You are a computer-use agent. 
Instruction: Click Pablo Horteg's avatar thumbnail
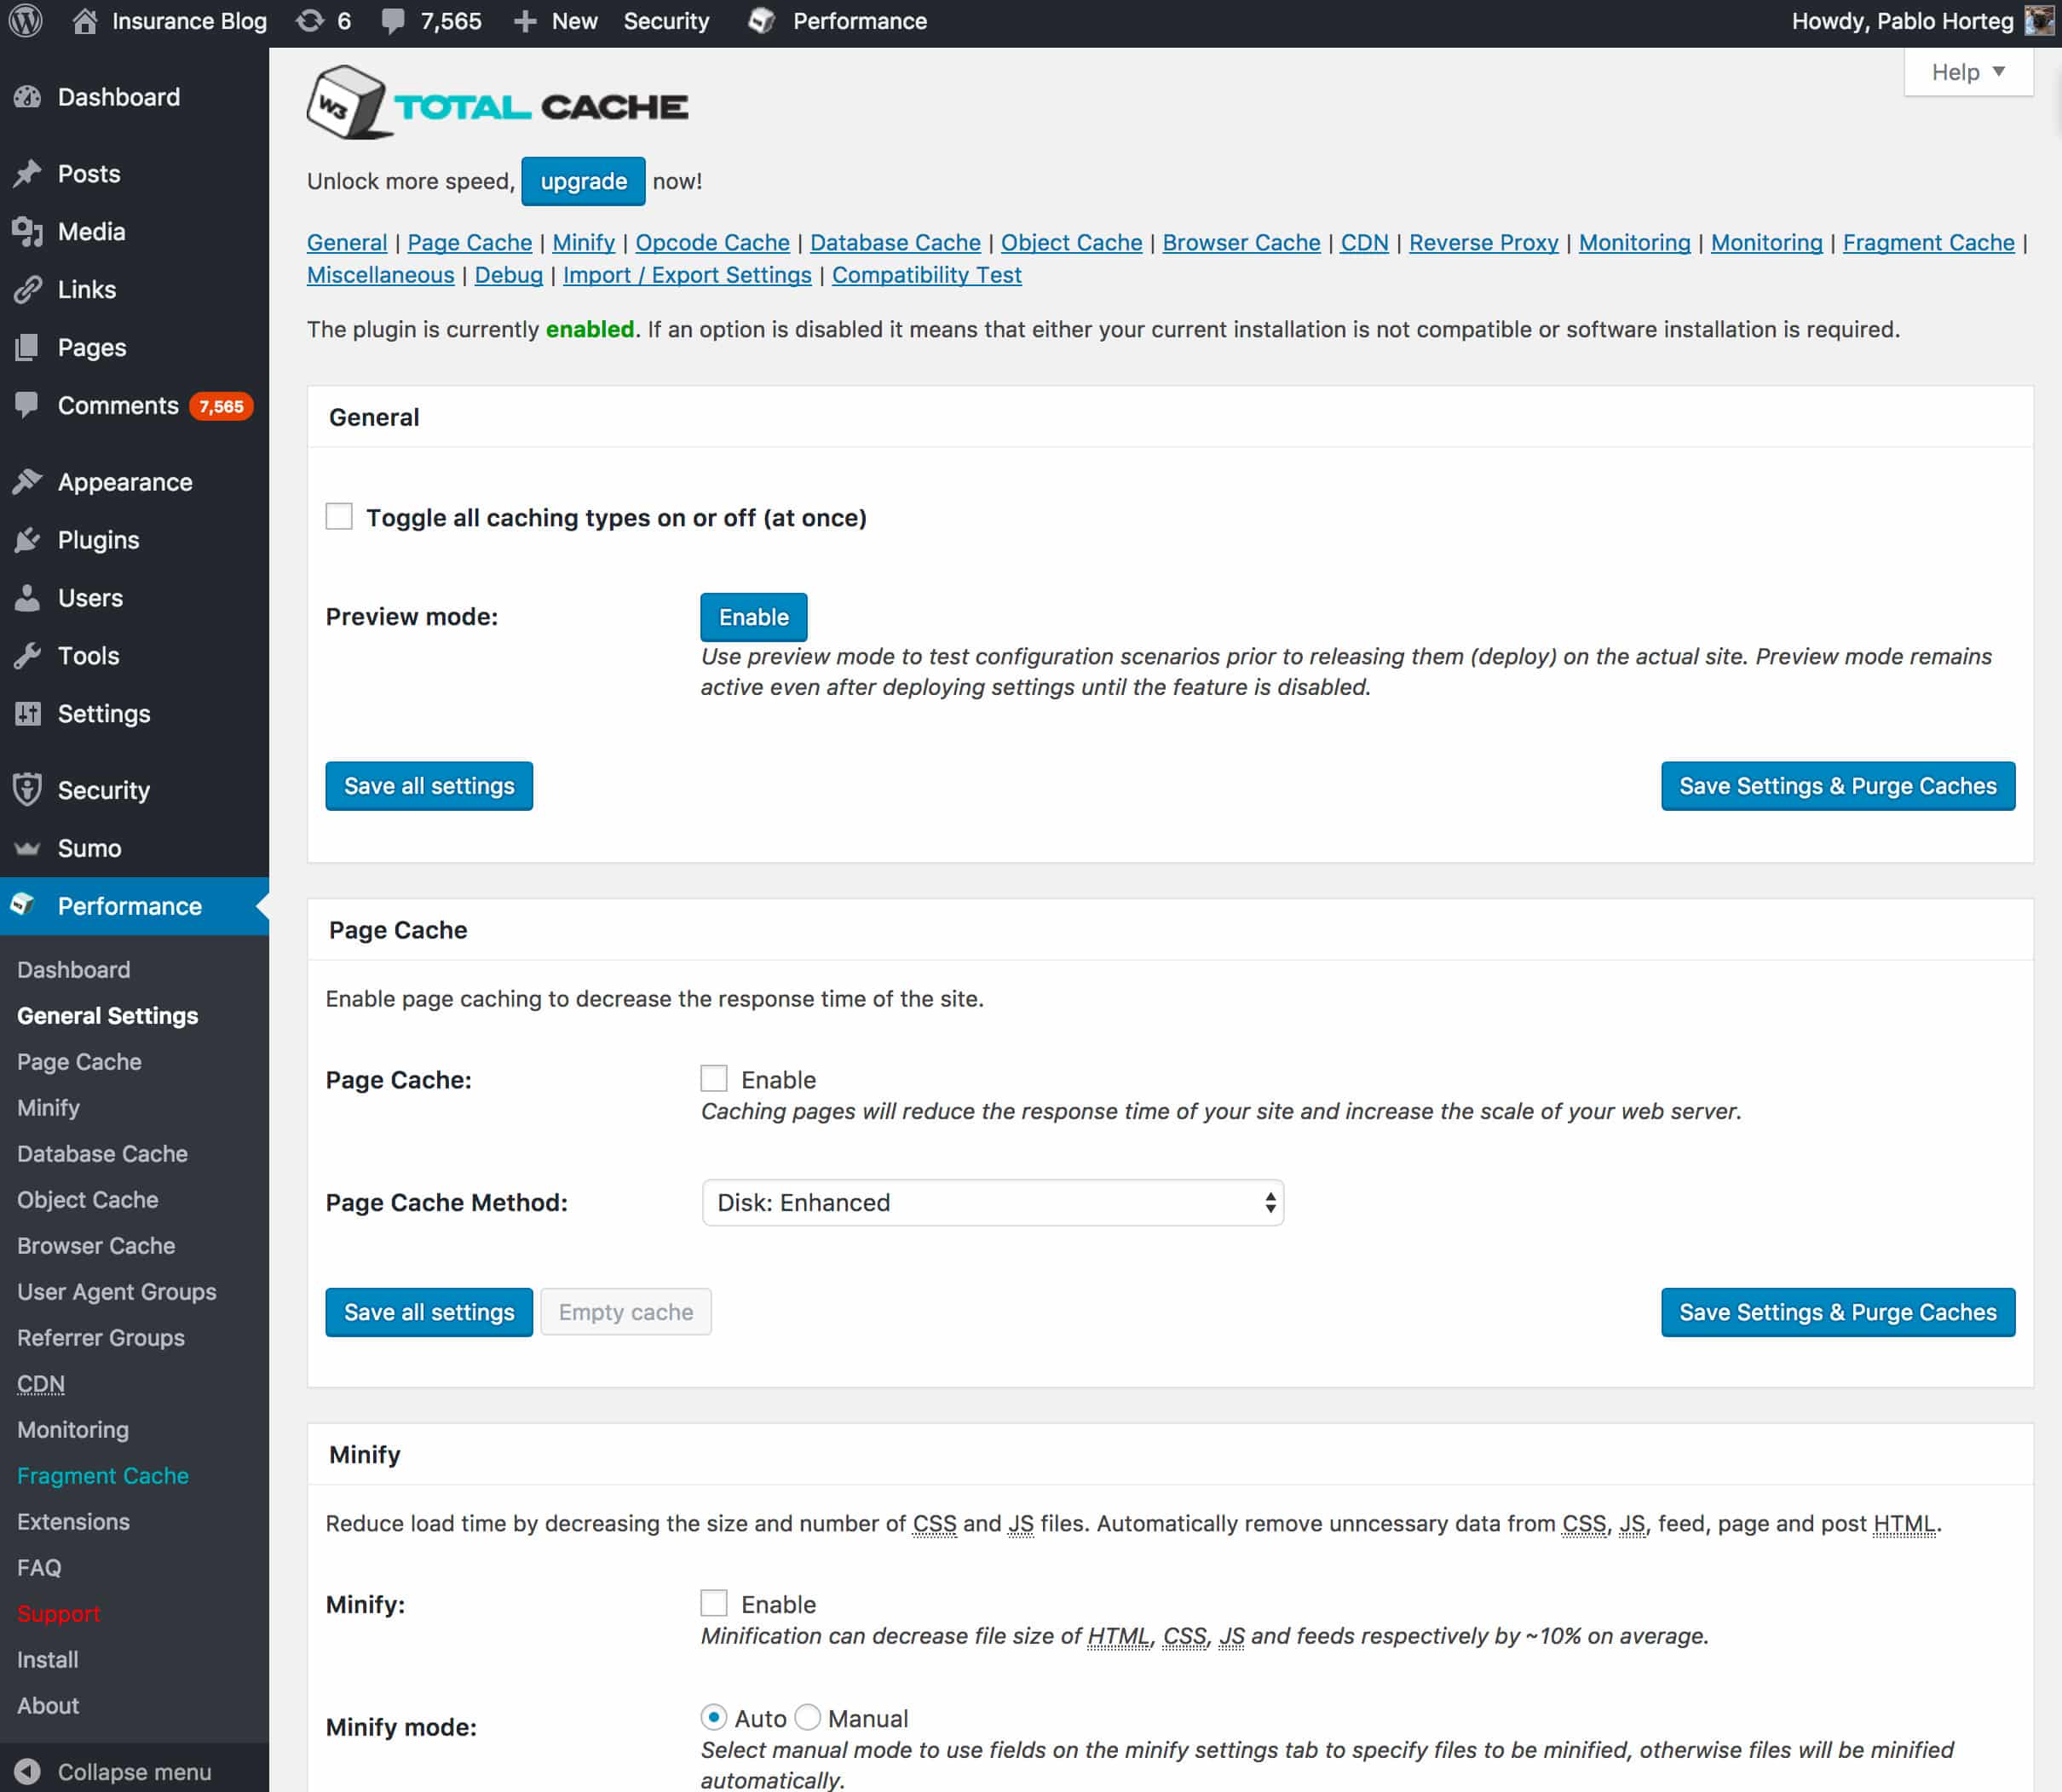point(2038,21)
